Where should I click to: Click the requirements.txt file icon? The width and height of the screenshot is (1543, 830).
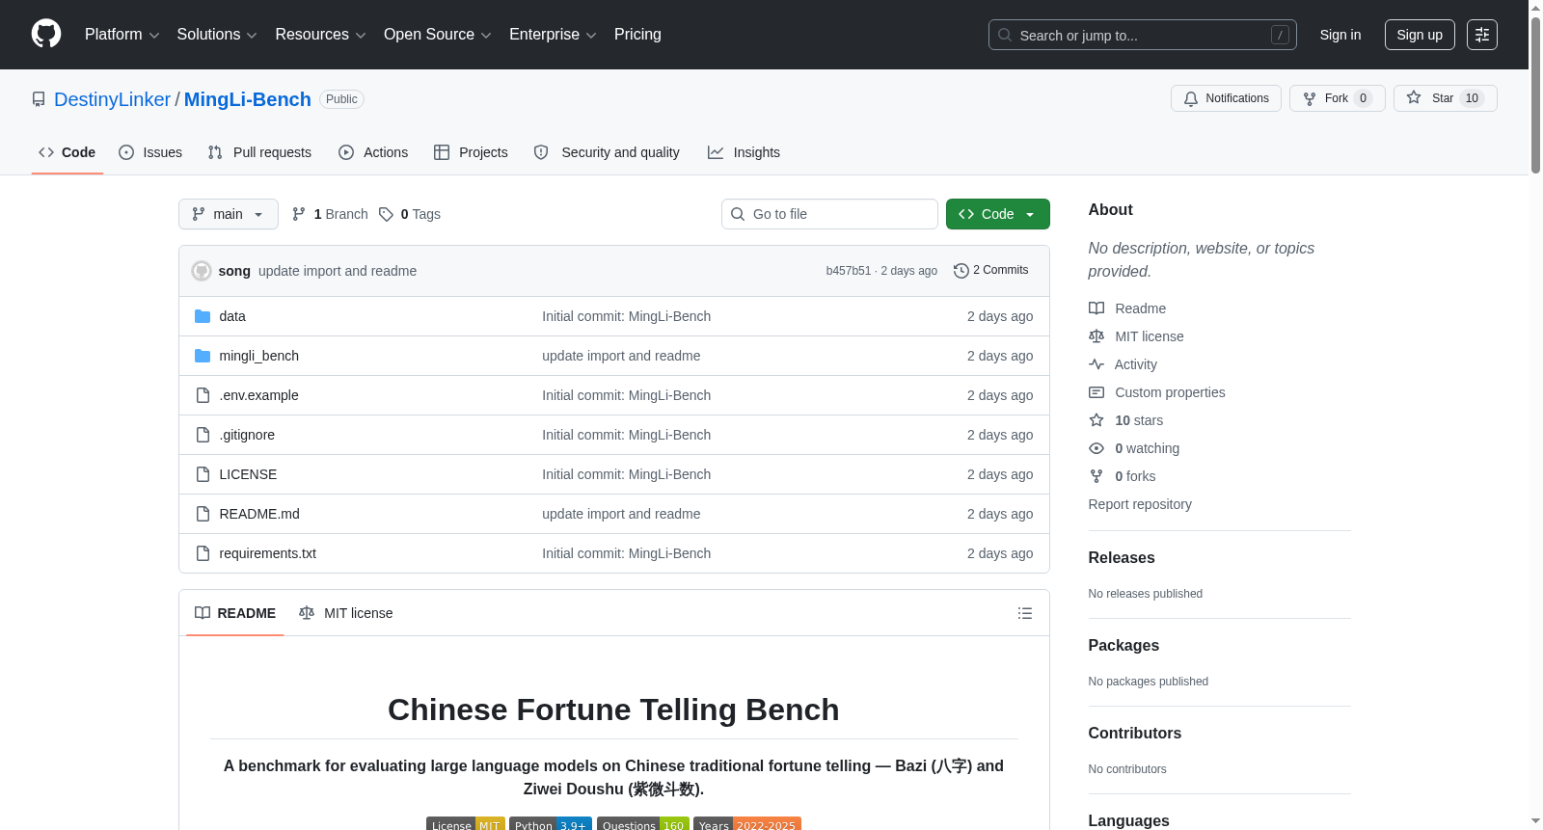pyautogui.click(x=203, y=553)
